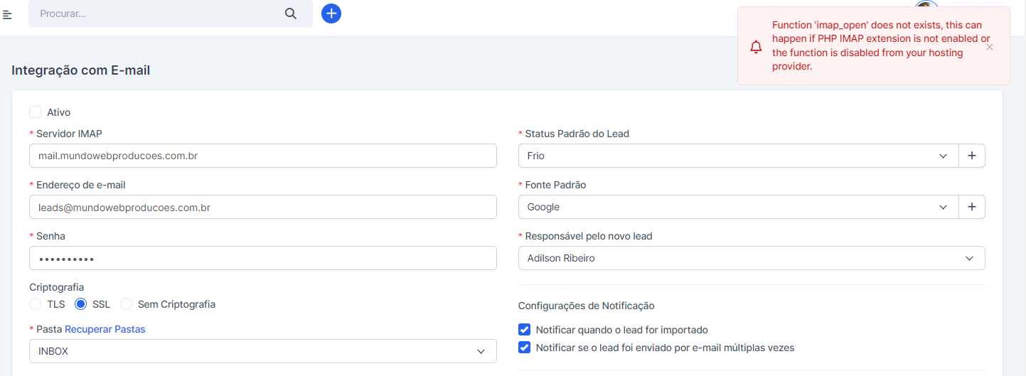Toggle the sidebar menu icon
This screenshot has width=1026, height=376.
(7, 14)
